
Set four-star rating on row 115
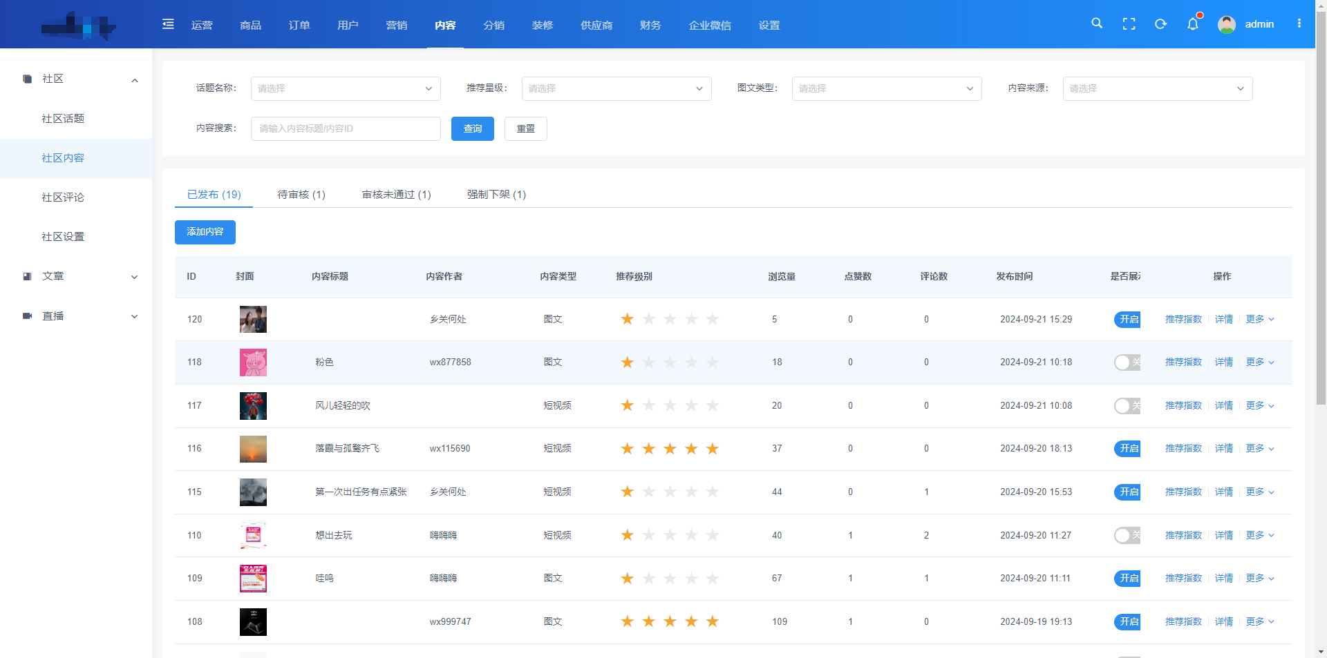pyautogui.click(x=691, y=492)
